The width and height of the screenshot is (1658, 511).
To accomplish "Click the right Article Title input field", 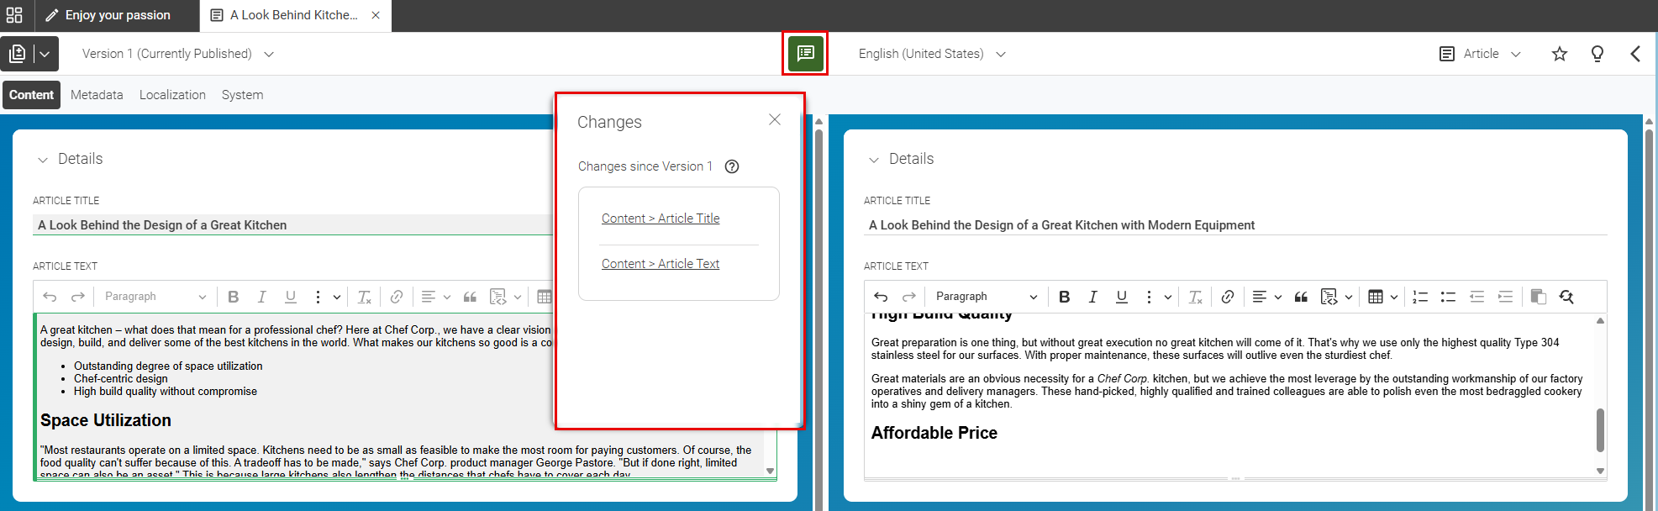I will tap(1235, 225).
